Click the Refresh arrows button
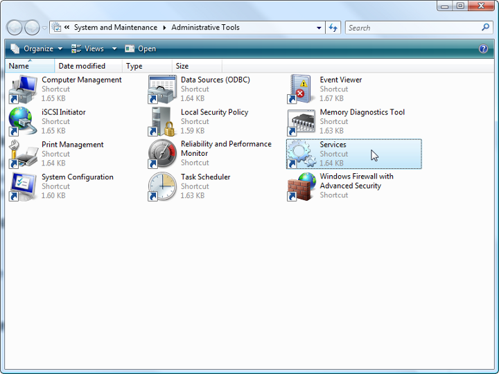Screen dimensions: 499x374 [333, 28]
